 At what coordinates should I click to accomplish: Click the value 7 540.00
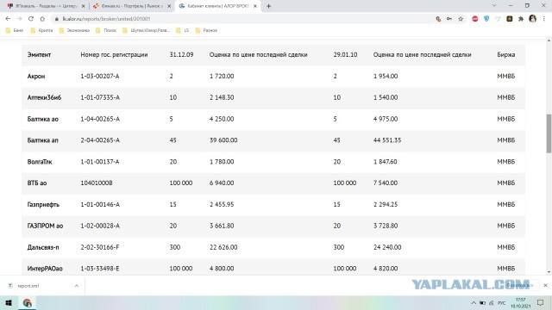pos(386,183)
